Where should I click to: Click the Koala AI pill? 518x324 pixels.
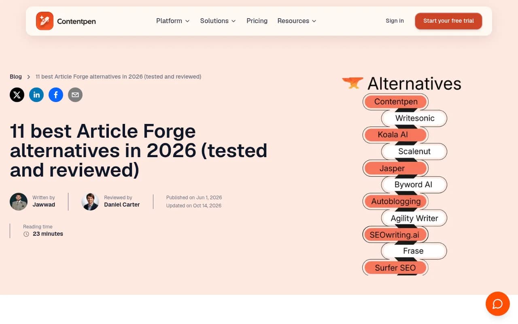coord(396,135)
